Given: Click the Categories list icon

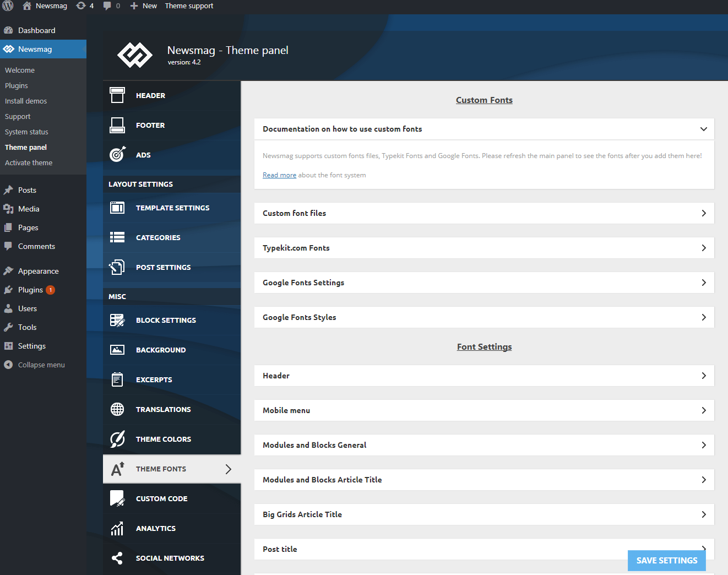Looking at the screenshot, I should [117, 237].
